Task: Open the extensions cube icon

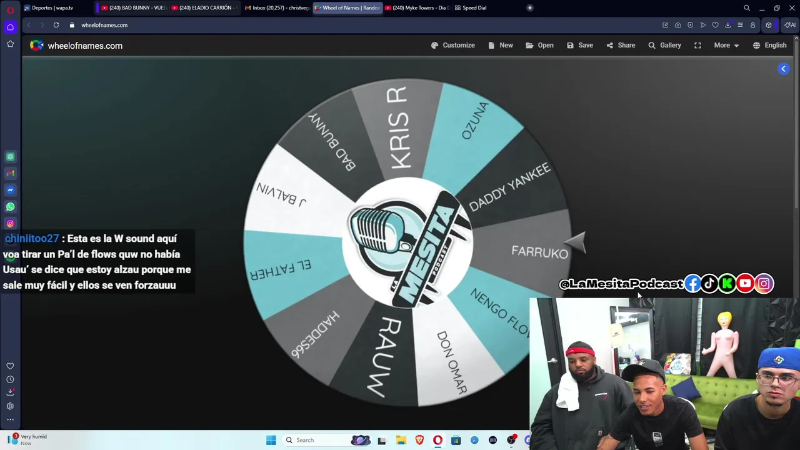Action: tap(769, 25)
